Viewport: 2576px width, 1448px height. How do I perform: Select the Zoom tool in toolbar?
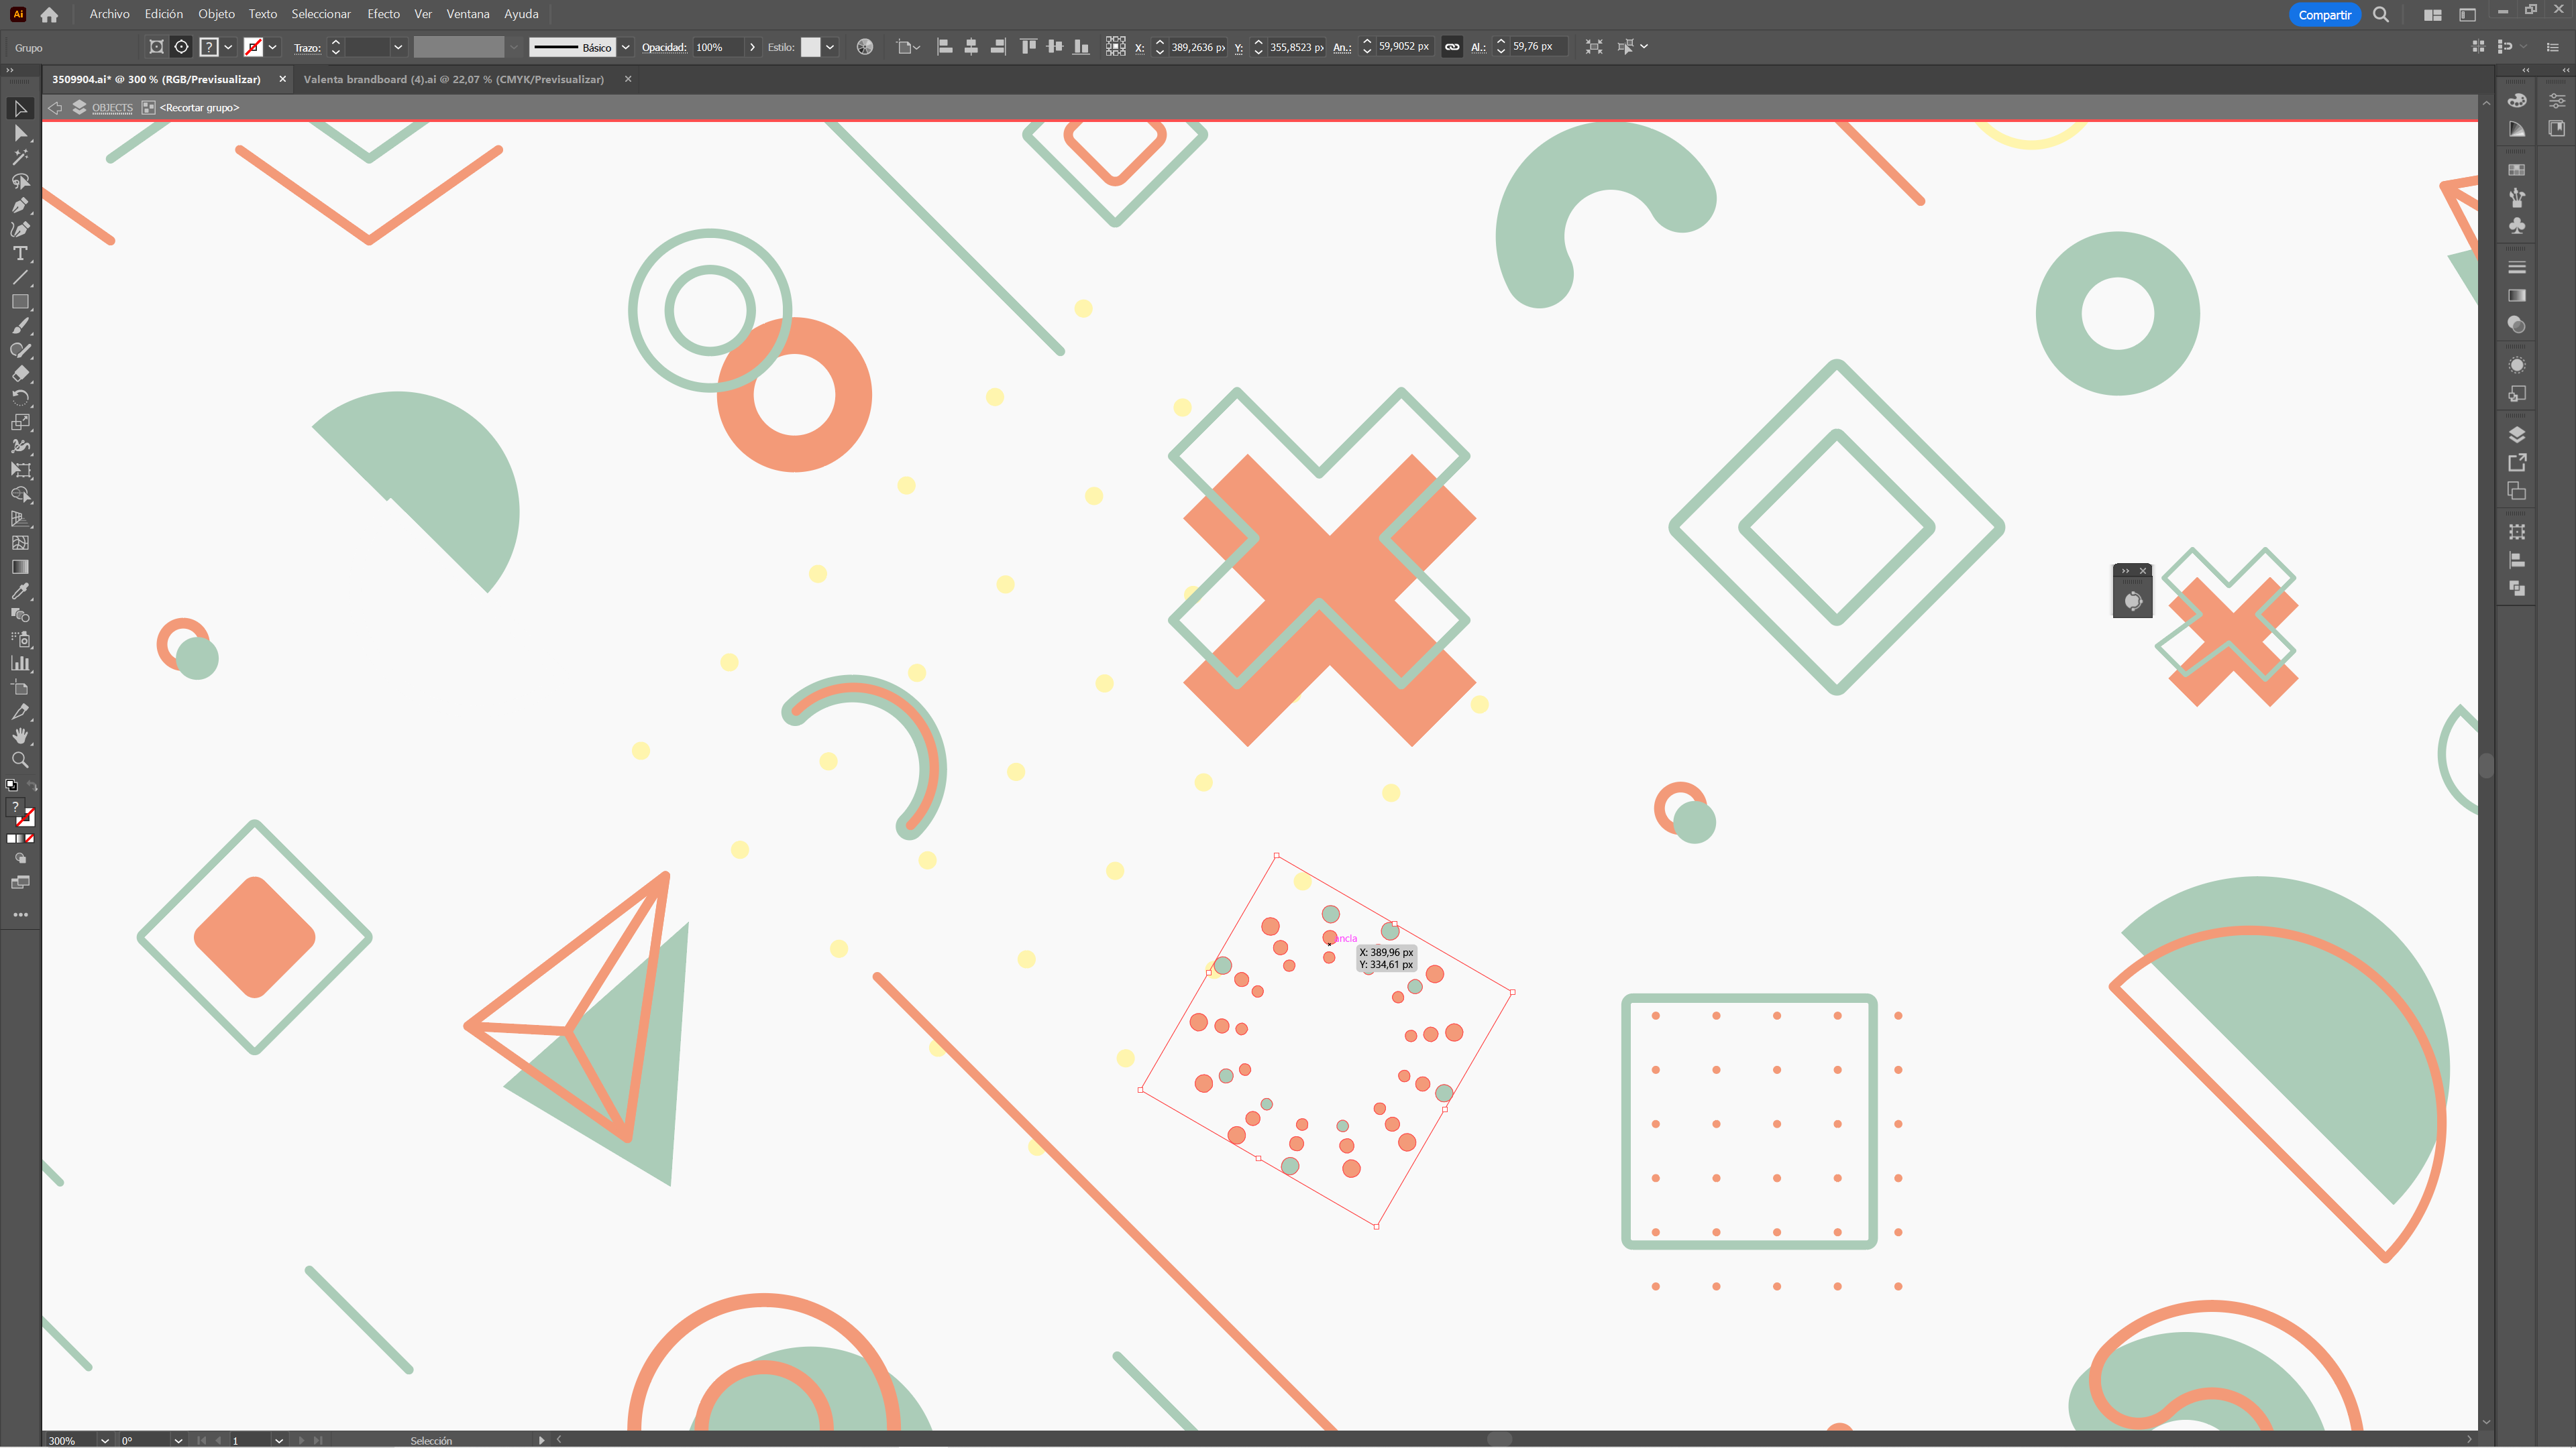(x=20, y=760)
